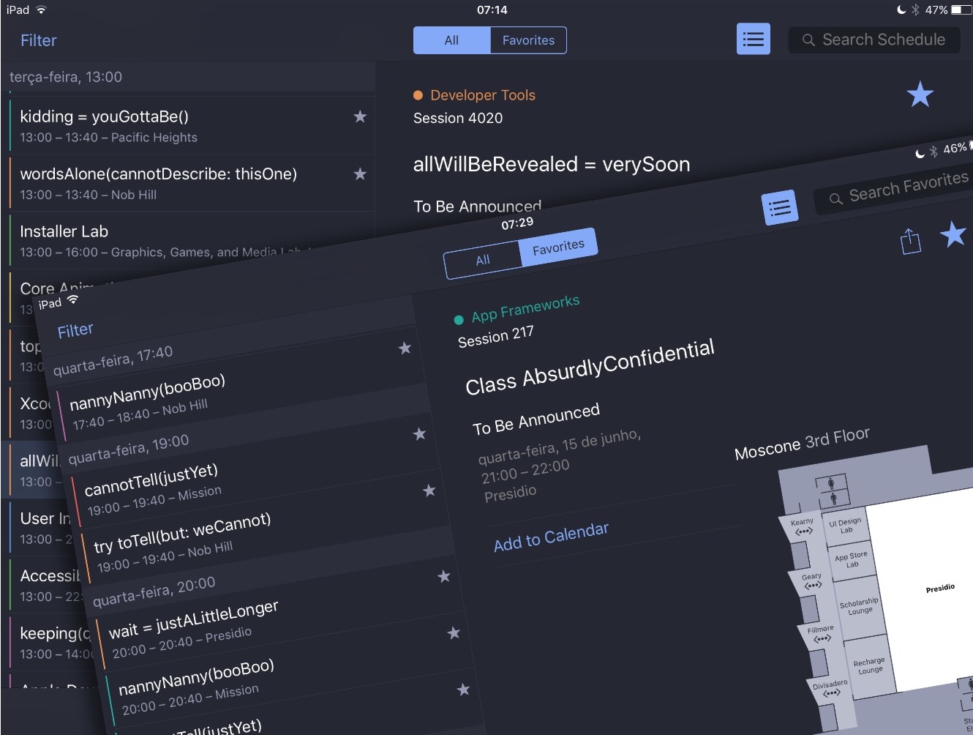Screen dimensions: 973x735
Task: Toggle list view icon in the back screenshot
Action: (753, 40)
